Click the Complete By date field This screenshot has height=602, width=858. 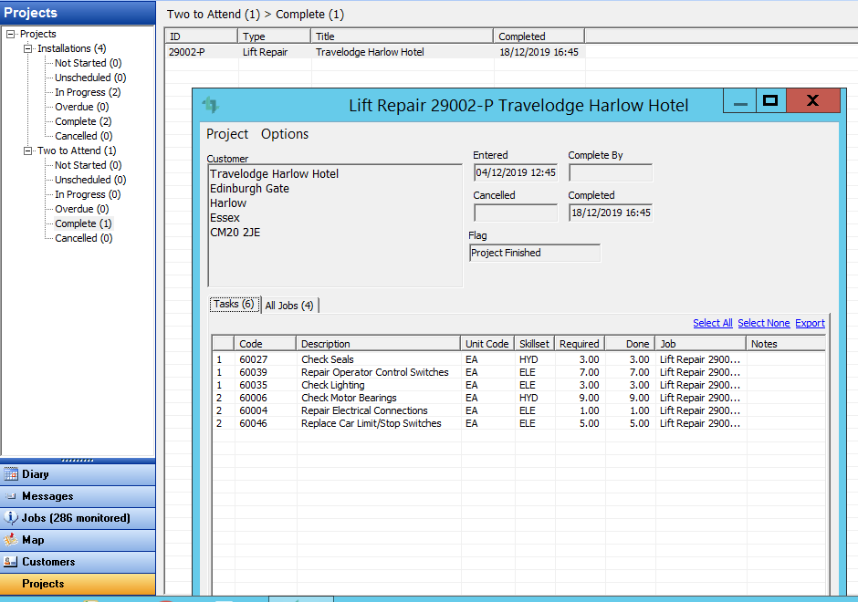[610, 172]
